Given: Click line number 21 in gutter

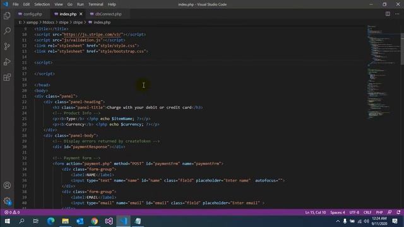Looking at the screenshot, I should point(24,96).
